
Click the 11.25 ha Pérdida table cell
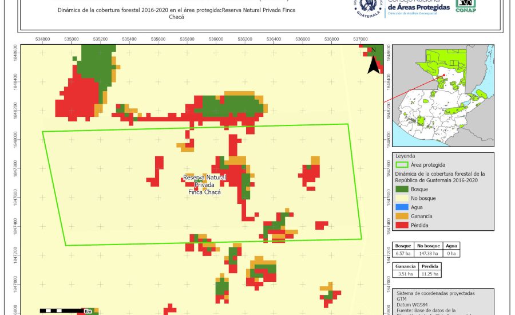(430, 274)
